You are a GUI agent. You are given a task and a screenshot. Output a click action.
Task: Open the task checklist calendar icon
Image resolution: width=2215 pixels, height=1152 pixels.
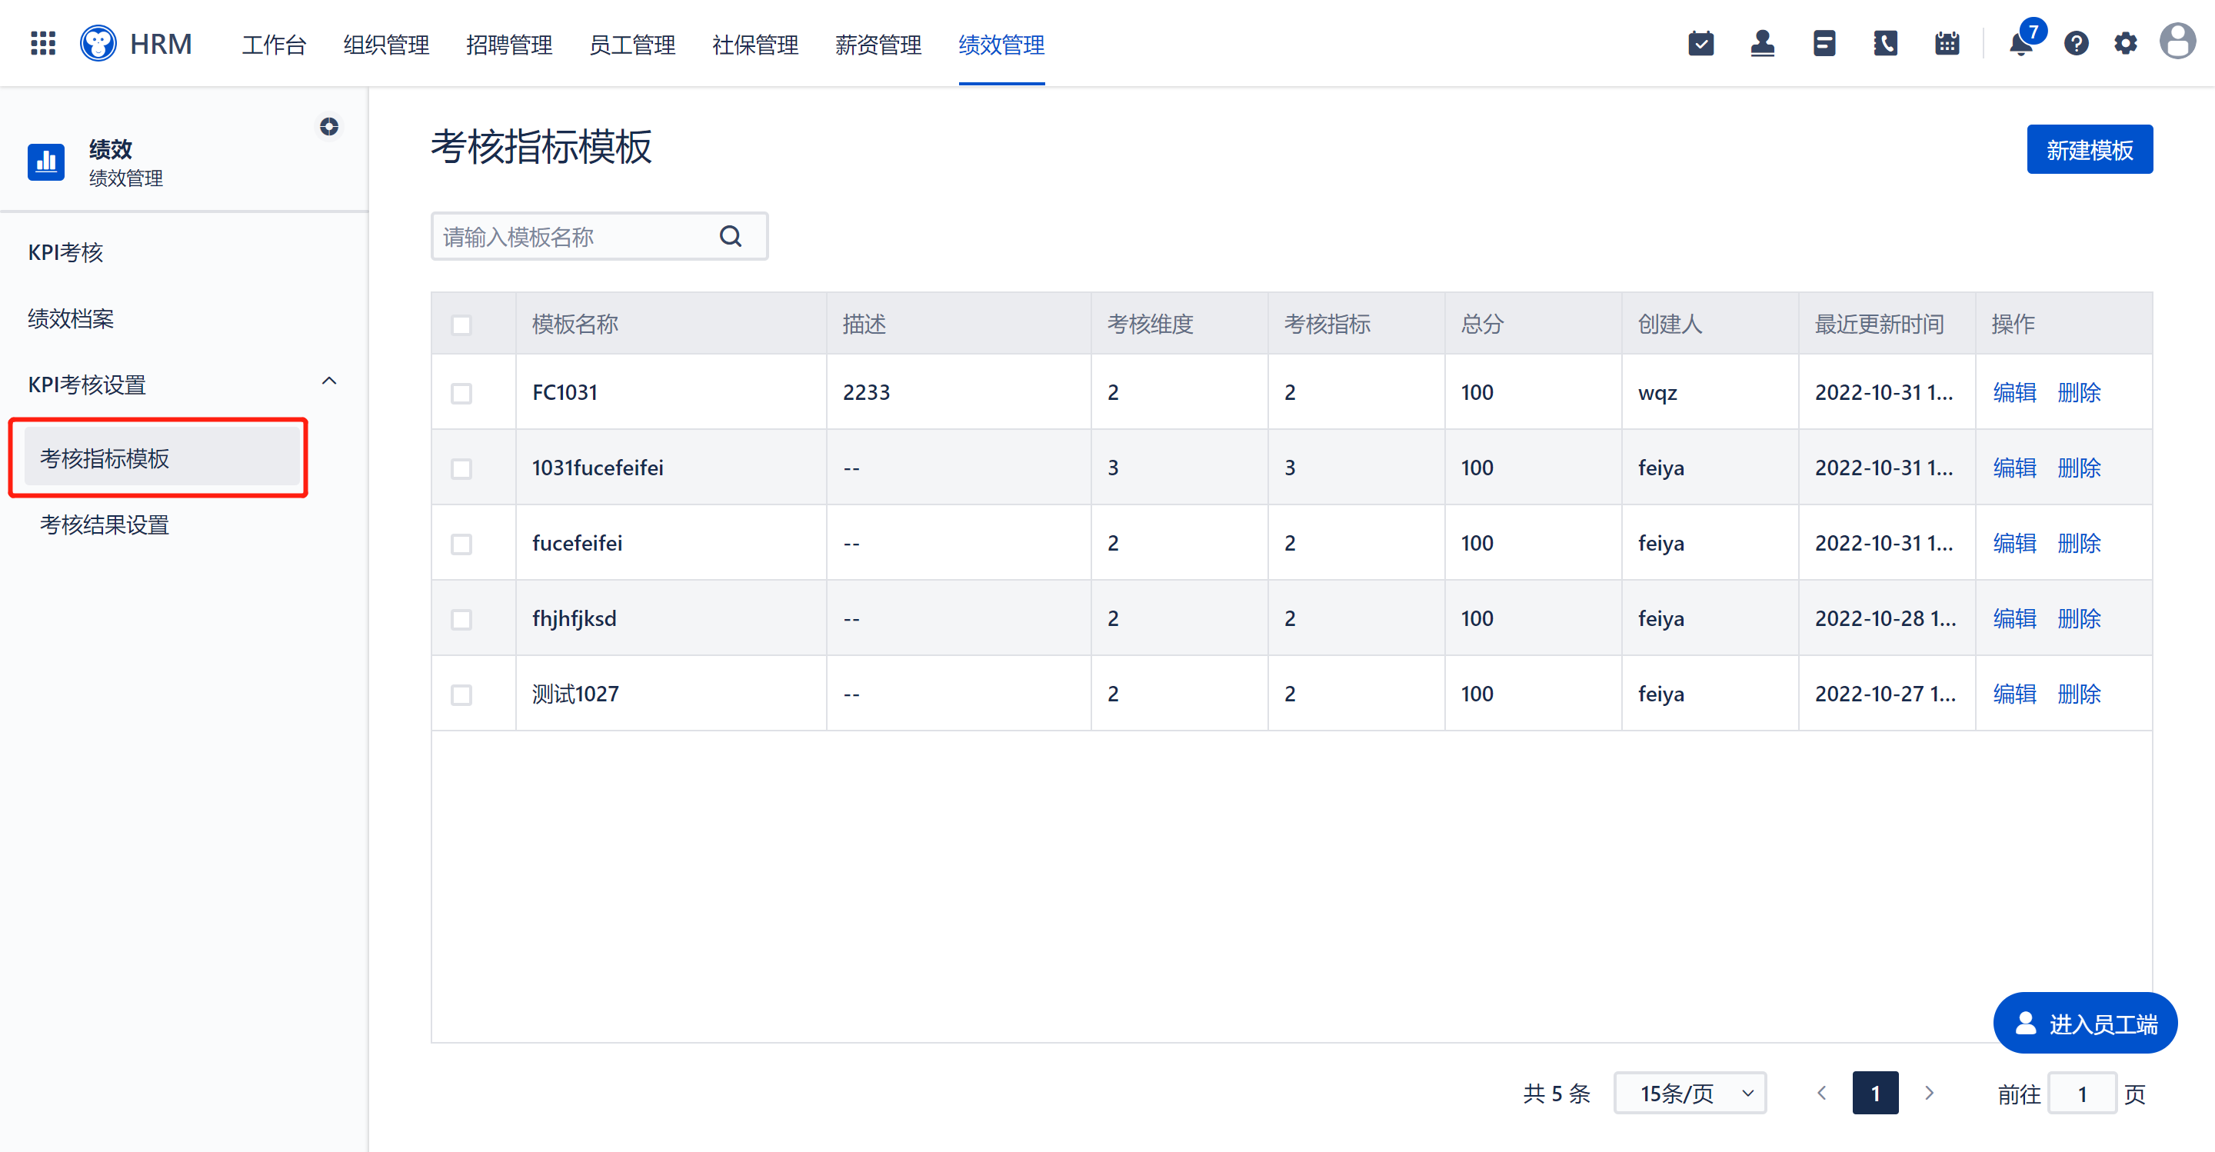(1700, 43)
